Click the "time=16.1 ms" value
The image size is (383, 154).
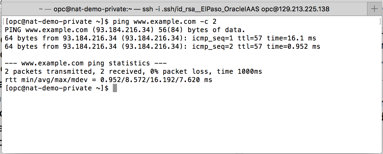click(x=291, y=38)
